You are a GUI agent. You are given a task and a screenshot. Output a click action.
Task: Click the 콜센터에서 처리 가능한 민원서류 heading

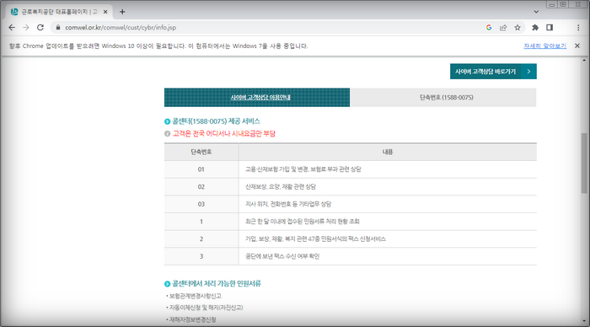(217, 284)
